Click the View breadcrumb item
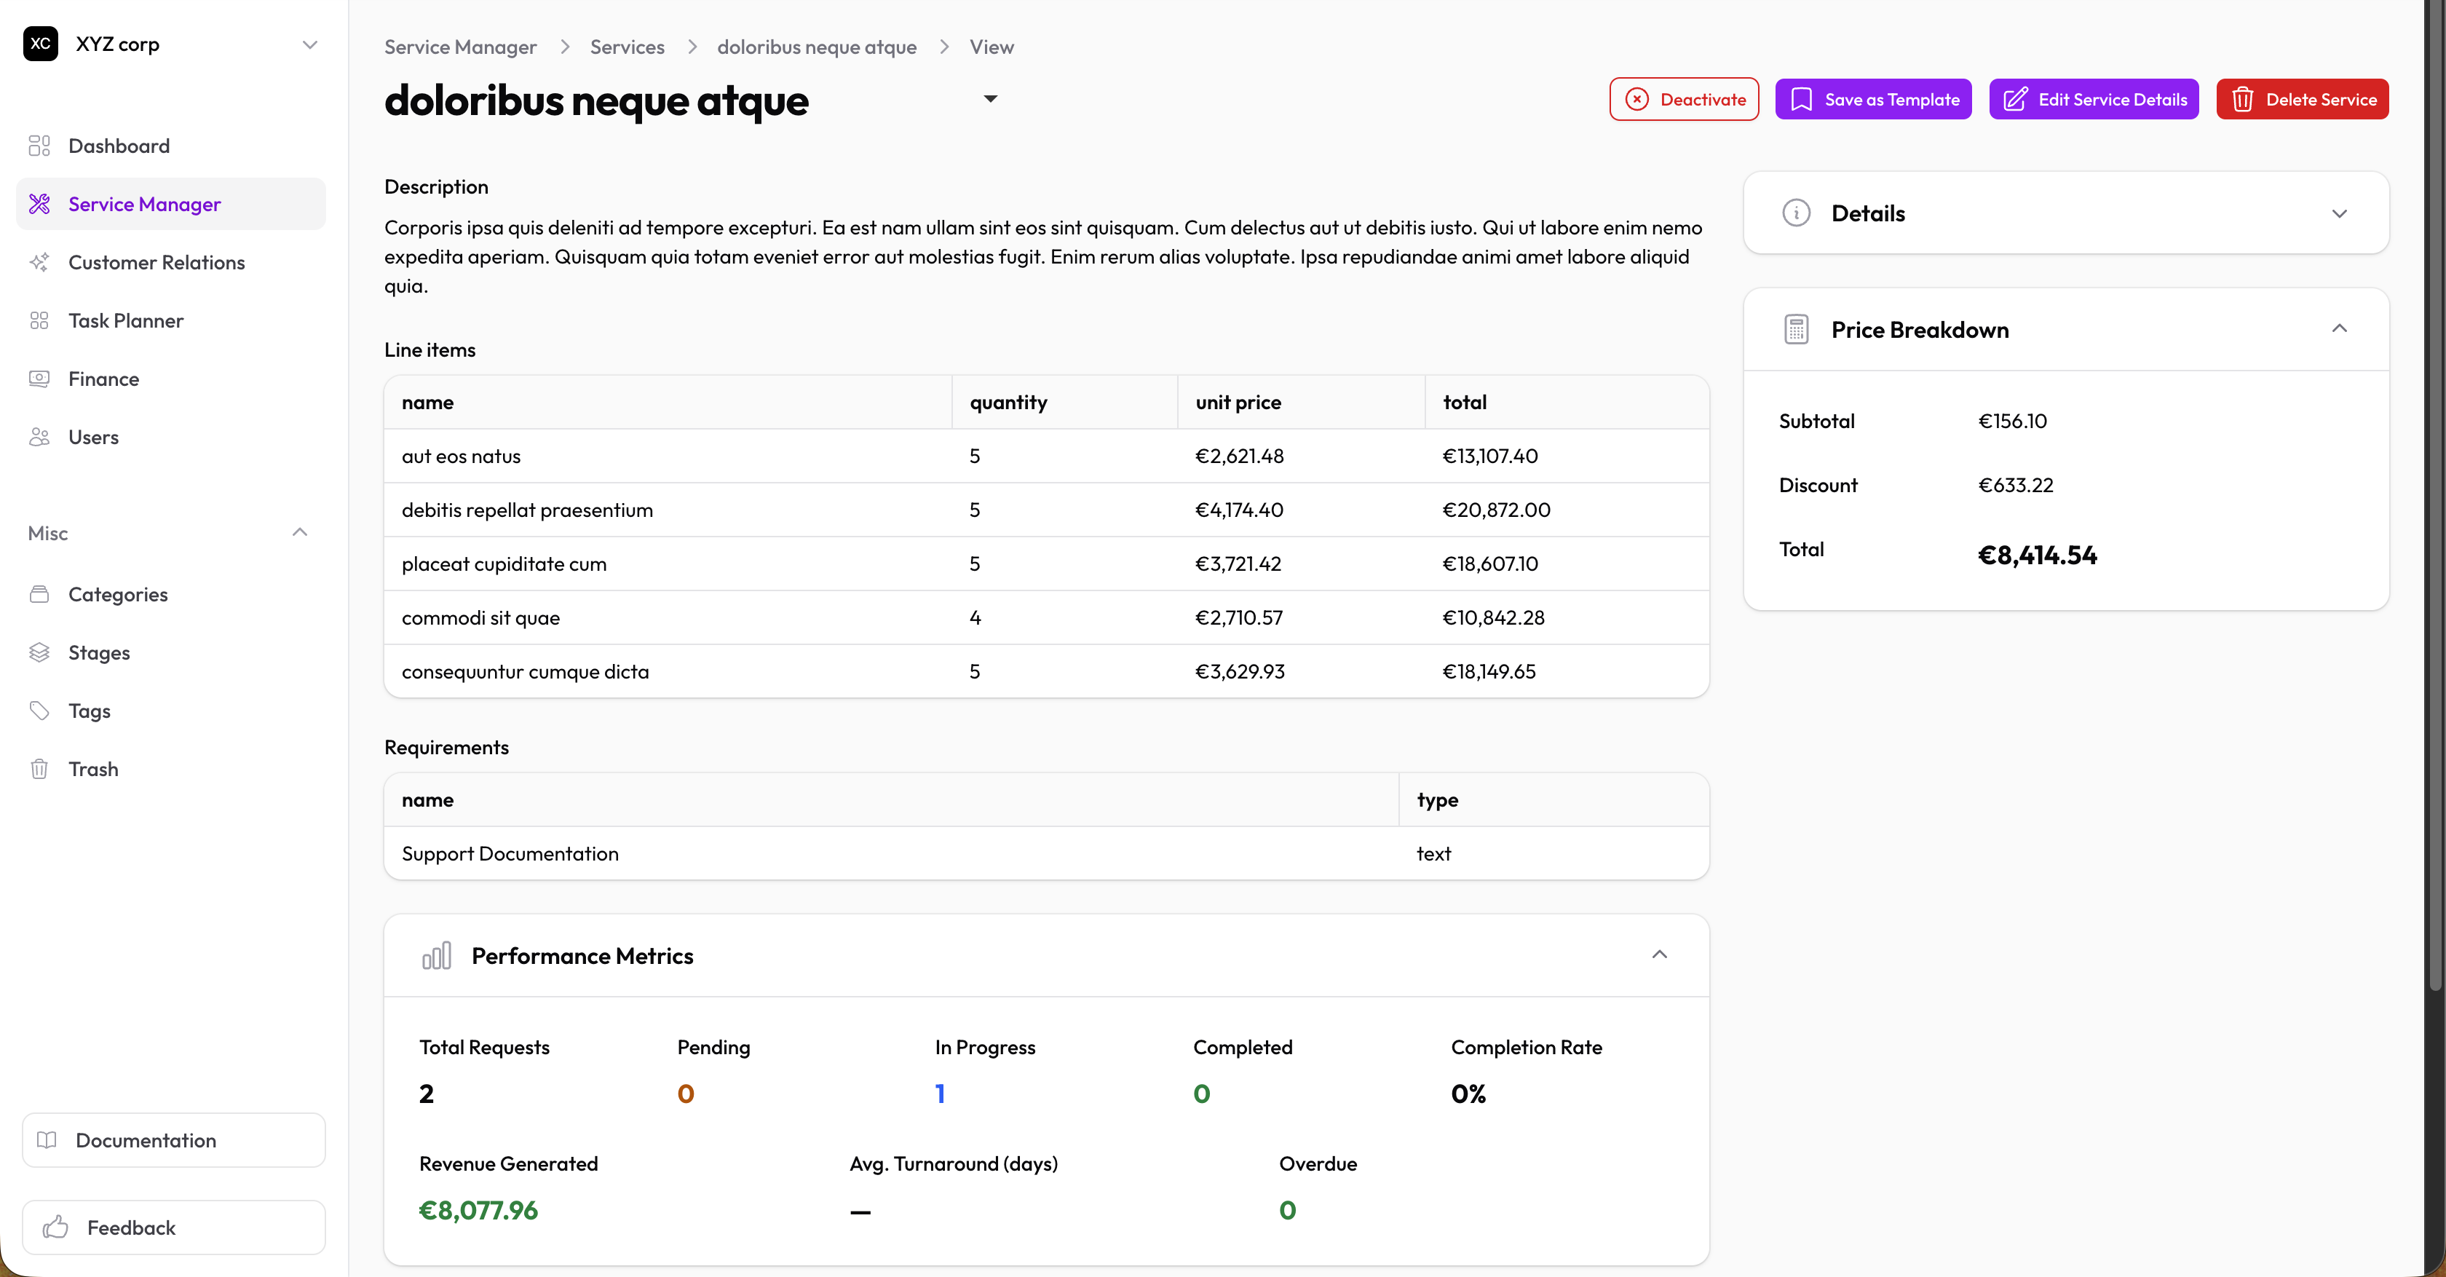2446x1277 pixels. 992,47
